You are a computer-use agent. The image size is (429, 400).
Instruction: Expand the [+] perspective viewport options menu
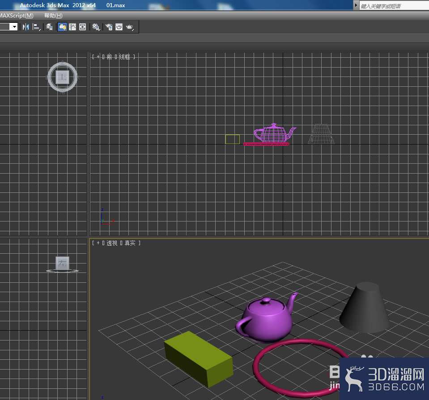pos(98,243)
